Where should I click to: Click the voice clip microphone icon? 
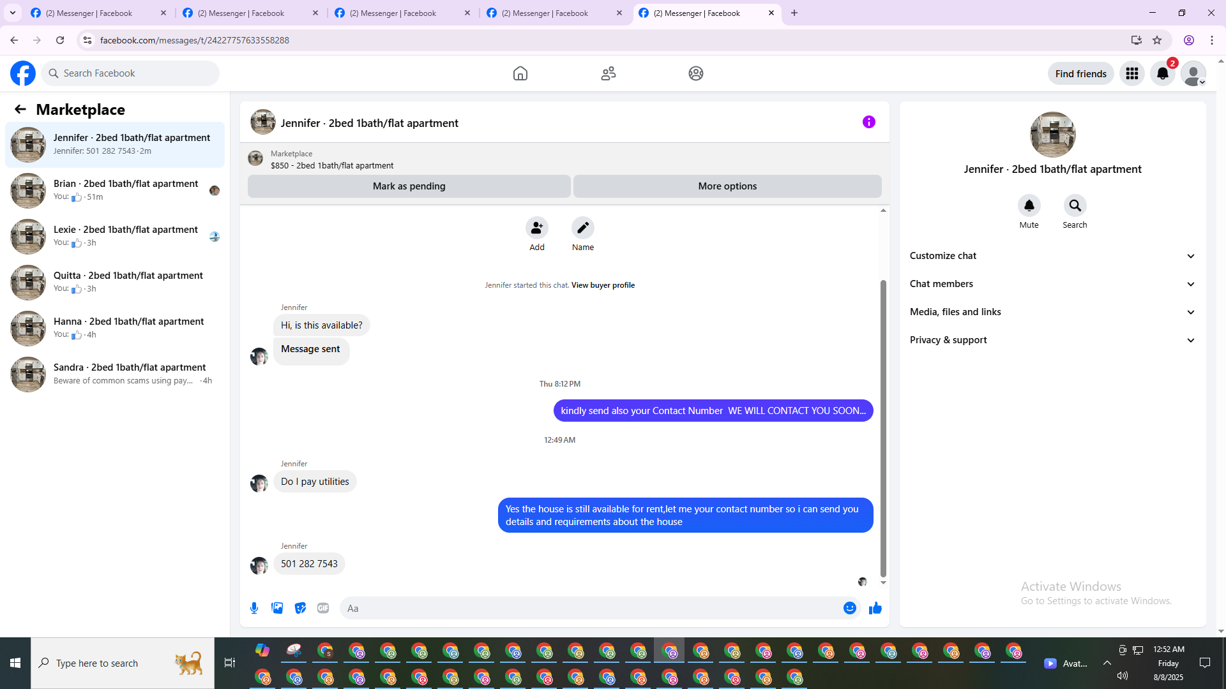(254, 608)
